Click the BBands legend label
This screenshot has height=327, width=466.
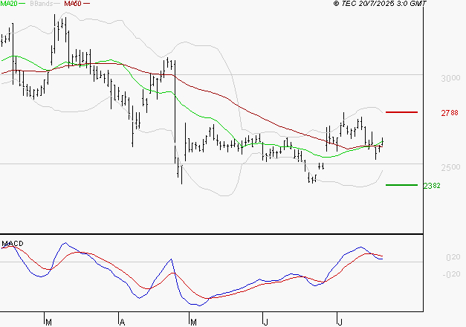point(41,4)
